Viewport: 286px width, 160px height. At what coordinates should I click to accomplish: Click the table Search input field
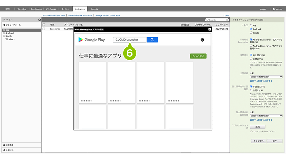coord(217,20)
